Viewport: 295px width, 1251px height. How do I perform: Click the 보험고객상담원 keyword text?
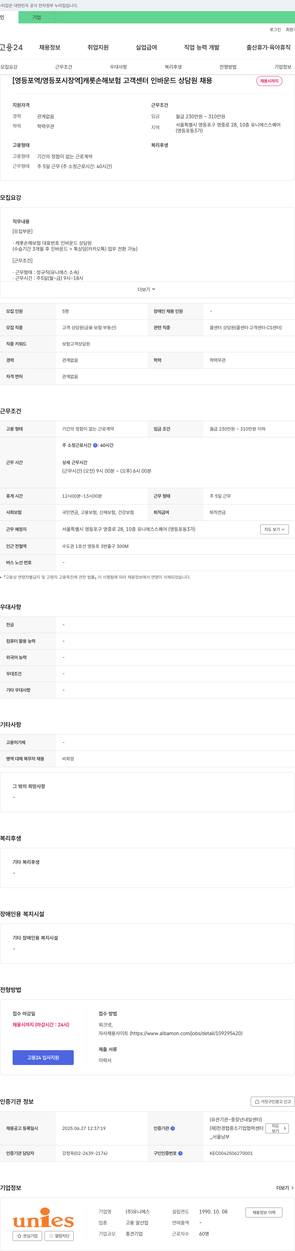[76, 344]
